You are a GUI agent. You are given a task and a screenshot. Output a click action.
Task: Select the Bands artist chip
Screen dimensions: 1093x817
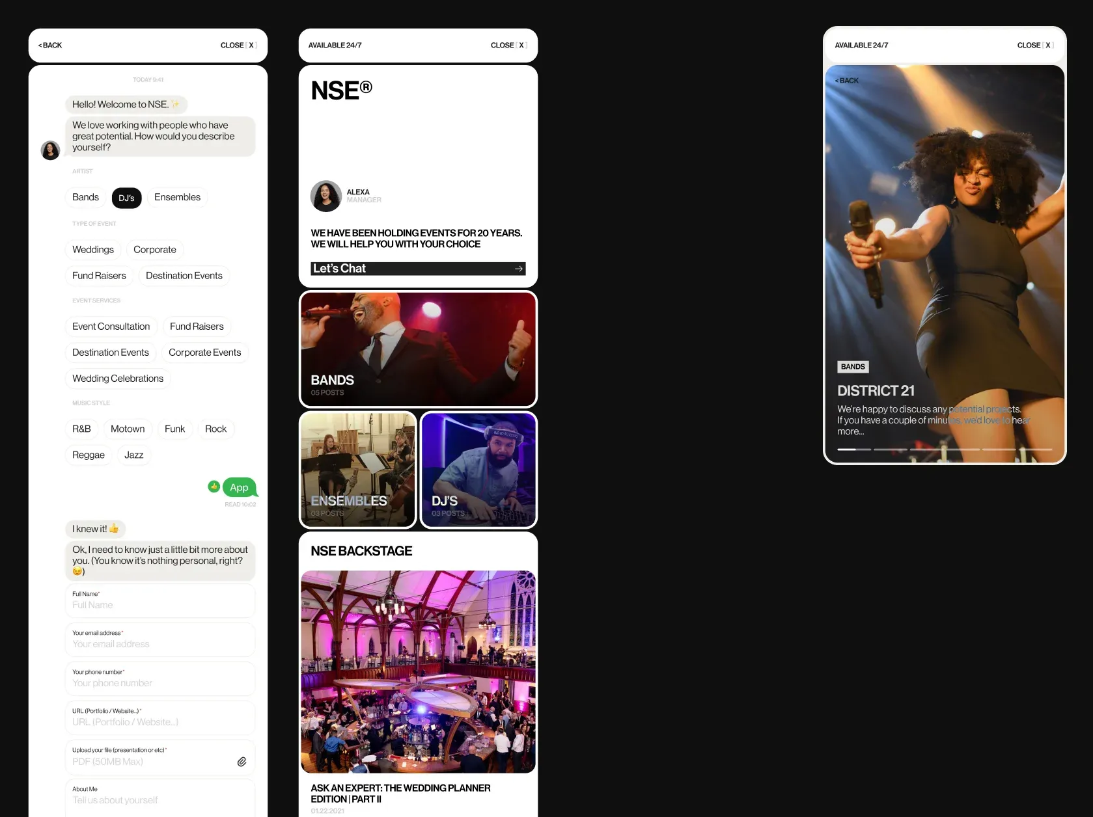pos(85,197)
